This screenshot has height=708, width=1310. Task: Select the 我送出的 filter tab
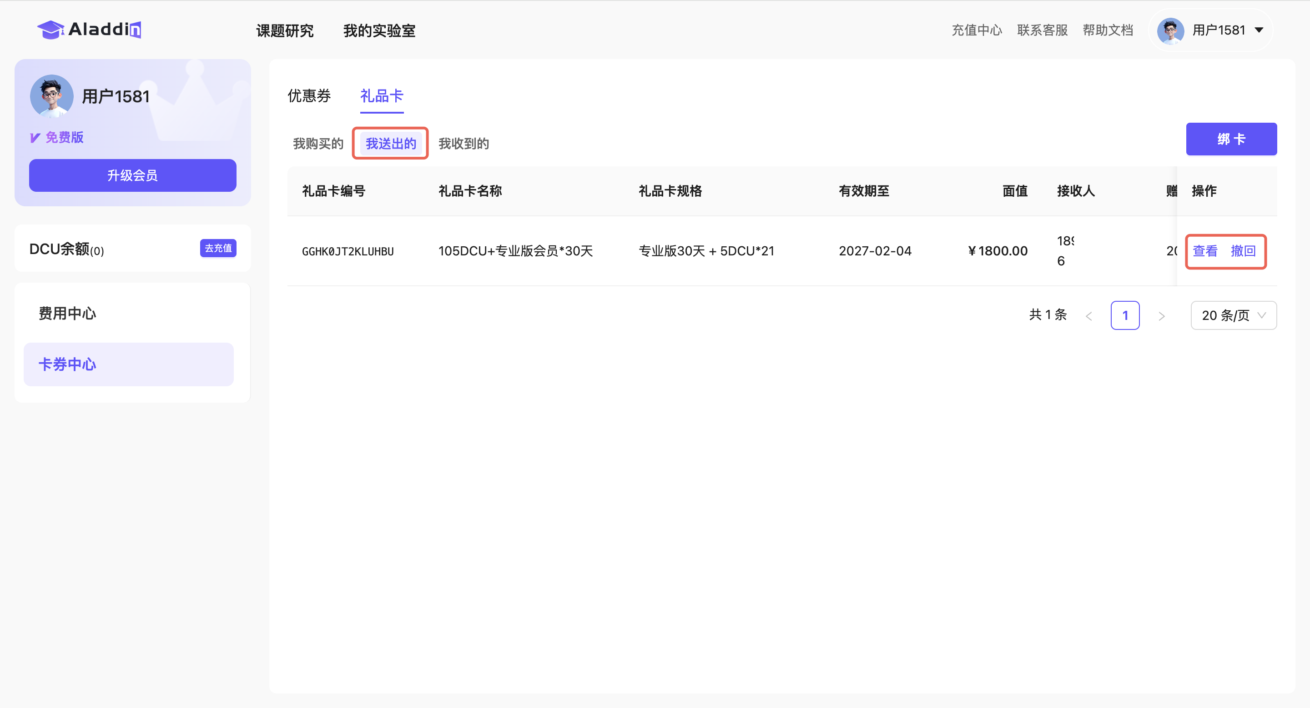click(391, 144)
